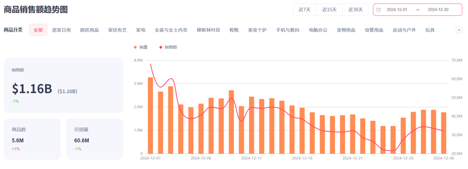Click the 2024-12-11 x-axis label
This screenshot has height=169, width=468.
coord(251,158)
